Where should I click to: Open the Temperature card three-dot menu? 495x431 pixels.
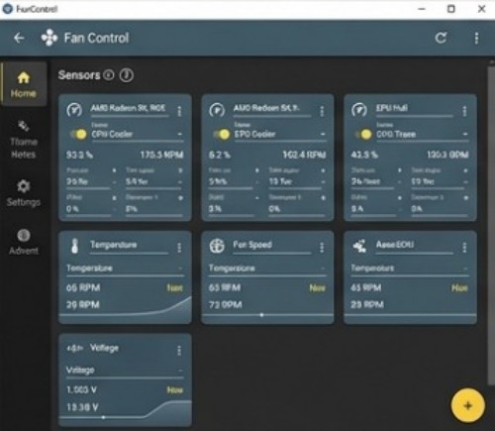point(179,248)
